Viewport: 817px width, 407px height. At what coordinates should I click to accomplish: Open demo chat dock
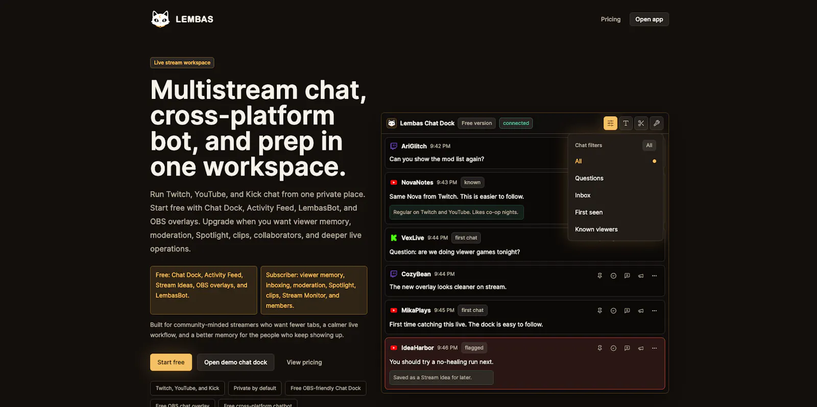click(x=235, y=362)
